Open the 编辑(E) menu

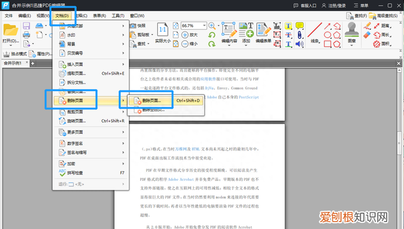[x=25, y=16]
